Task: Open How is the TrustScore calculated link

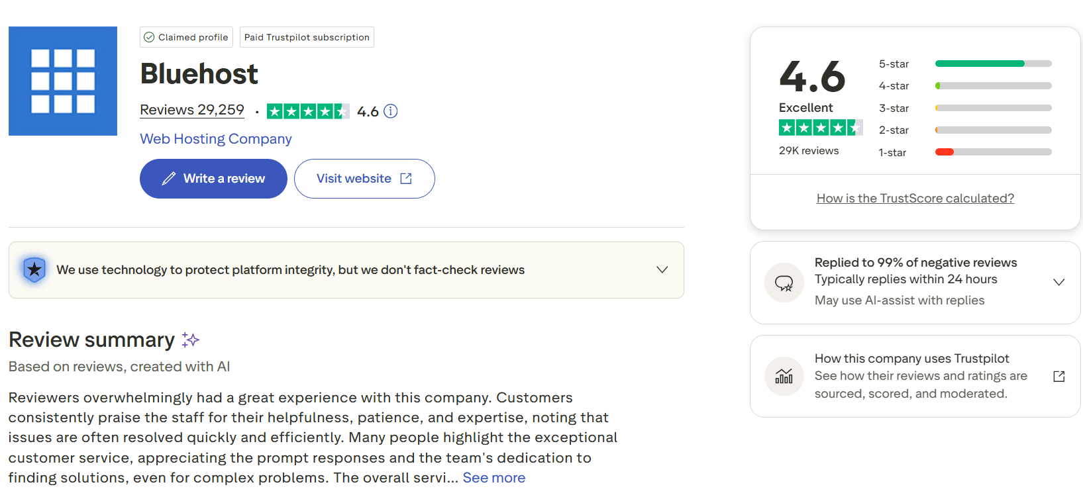Action: [x=915, y=198]
